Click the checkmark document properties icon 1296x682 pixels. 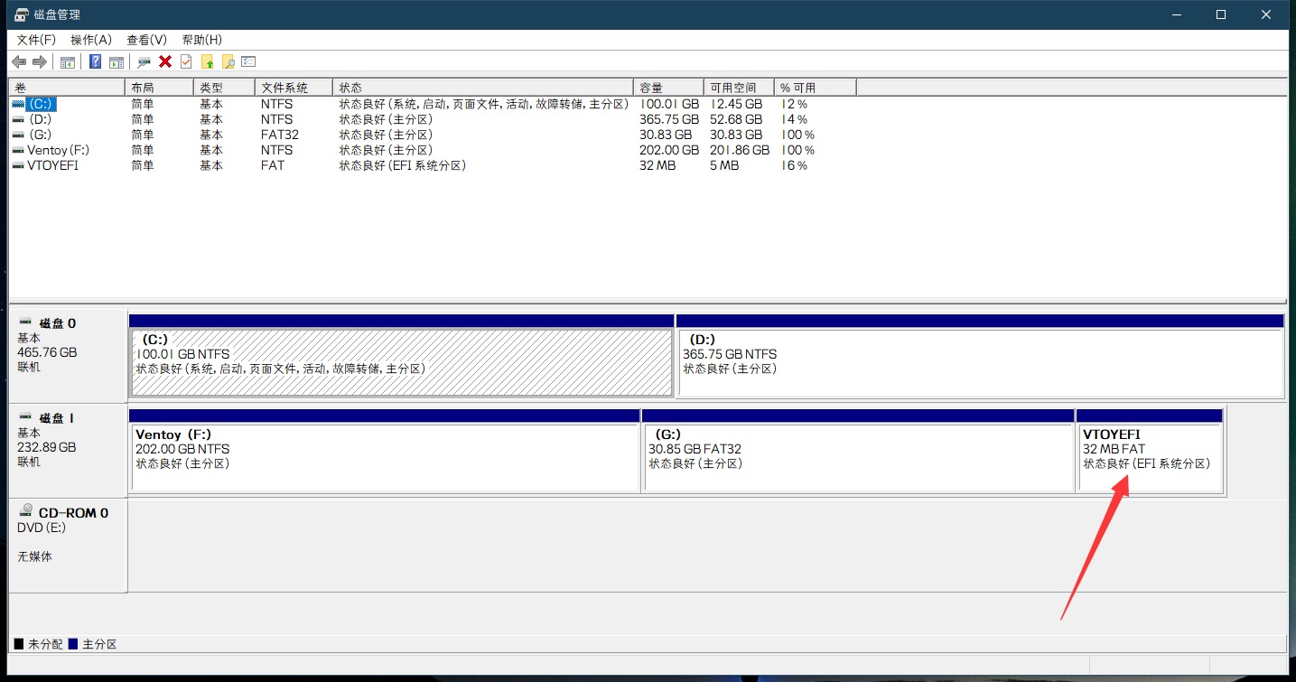click(186, 61)
